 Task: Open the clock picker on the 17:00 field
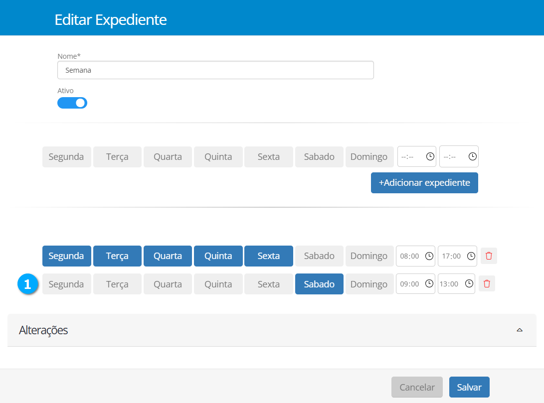[x=471, y=256]
